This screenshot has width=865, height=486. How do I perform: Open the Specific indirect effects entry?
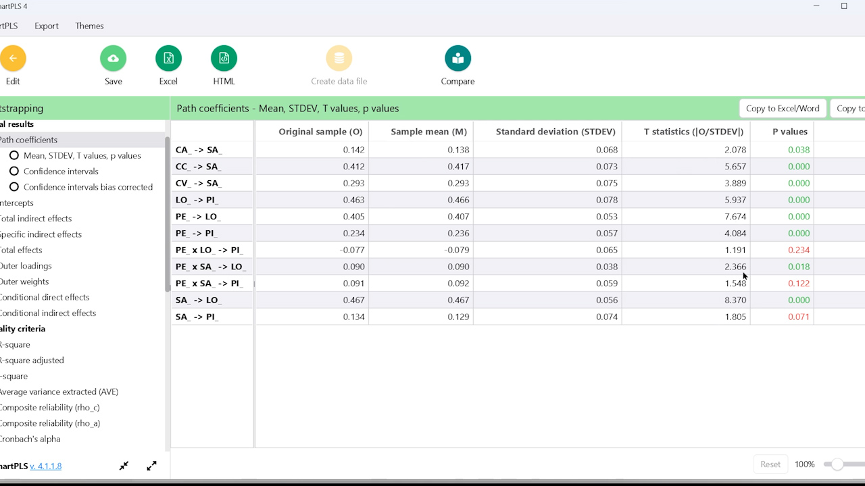pos(41,234)
